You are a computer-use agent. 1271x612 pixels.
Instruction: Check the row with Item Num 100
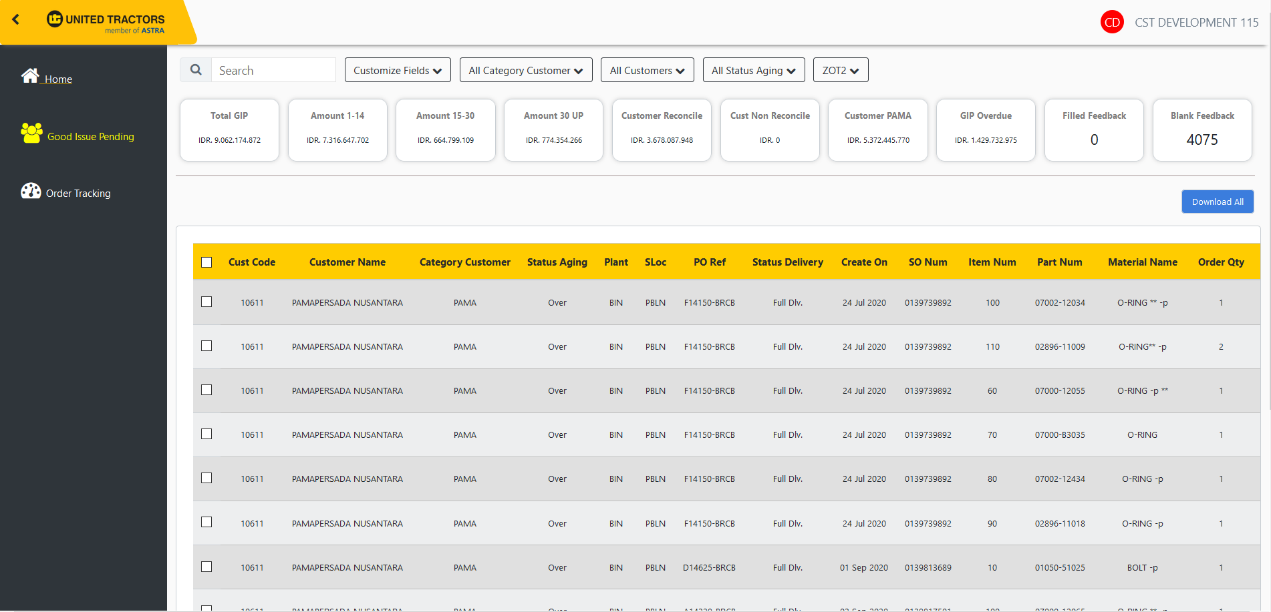click(x=206, y=302)
